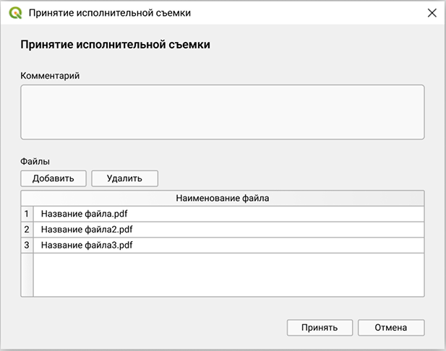Confirm with the Принять button
This screenshot has height=351, width=446.
point(319,327)
